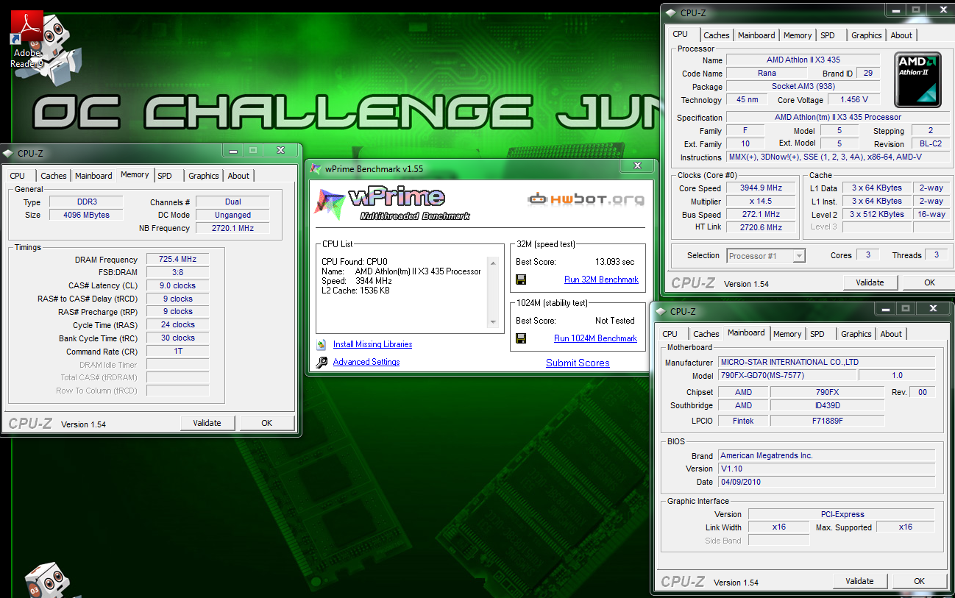
Task: Click LPCIO chip value F71889F
Action: coord(828,421)
